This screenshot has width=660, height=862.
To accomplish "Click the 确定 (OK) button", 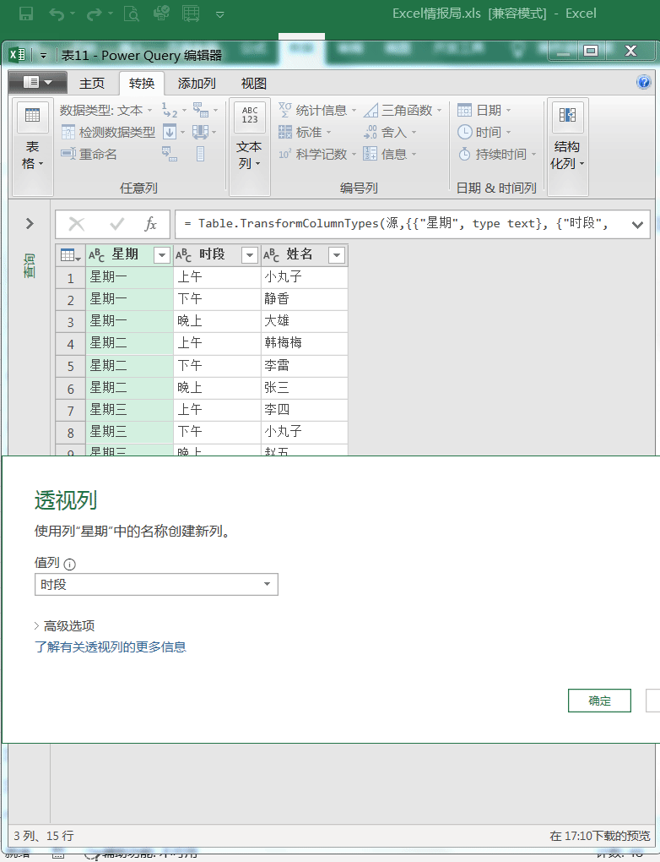I will [x=599, y=701].
